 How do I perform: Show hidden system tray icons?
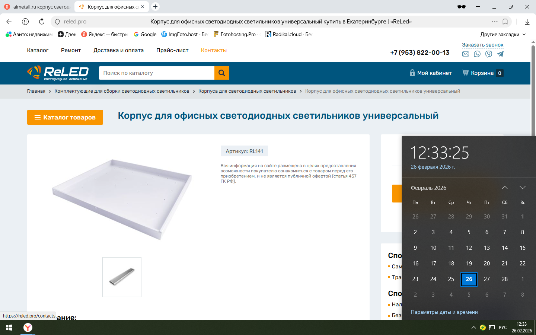[x=473, y=328]
